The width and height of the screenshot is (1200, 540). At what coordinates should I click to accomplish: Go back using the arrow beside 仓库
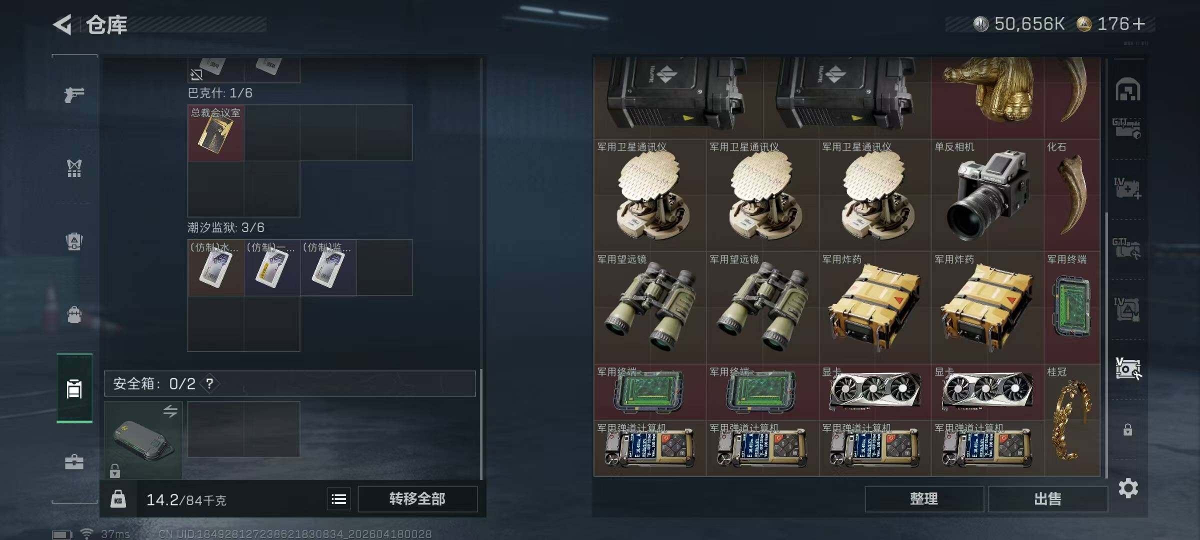click(62, 24)
